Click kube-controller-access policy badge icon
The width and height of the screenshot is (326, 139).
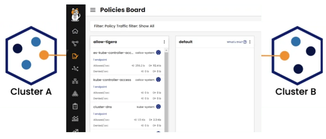[159, 80]
